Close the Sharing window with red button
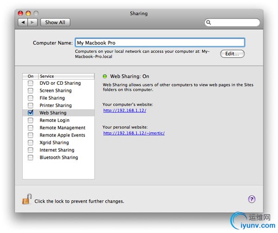Screen dimensions: 278x233 (x=20, y=13)
